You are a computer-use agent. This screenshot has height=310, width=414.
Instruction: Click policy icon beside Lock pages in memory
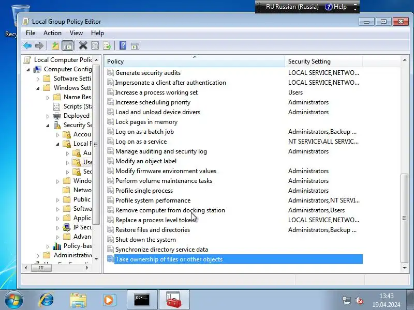(x=110, y=121)
